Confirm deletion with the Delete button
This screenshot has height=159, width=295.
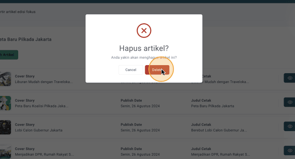157,70
